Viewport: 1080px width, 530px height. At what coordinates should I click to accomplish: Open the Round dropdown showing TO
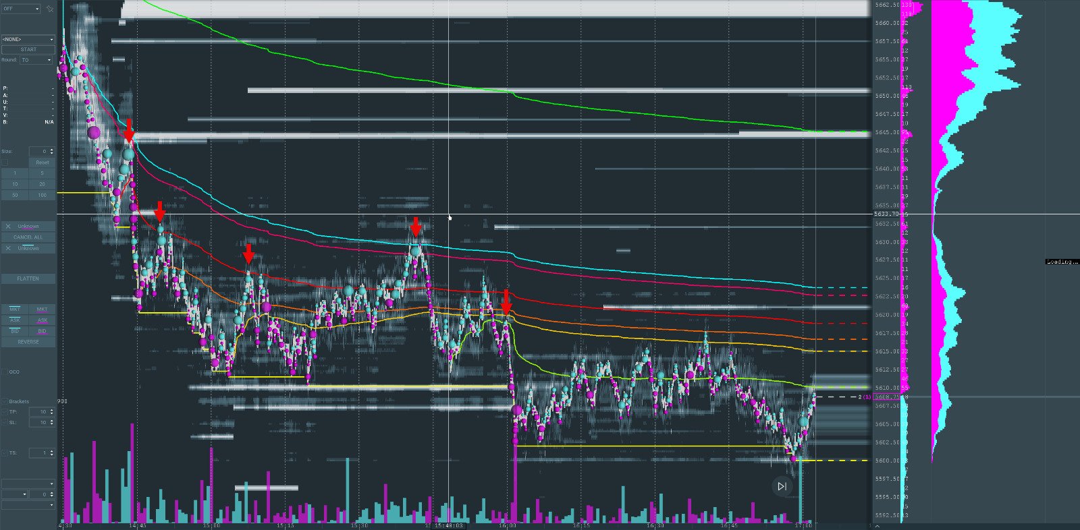click(x=36, y=60)
